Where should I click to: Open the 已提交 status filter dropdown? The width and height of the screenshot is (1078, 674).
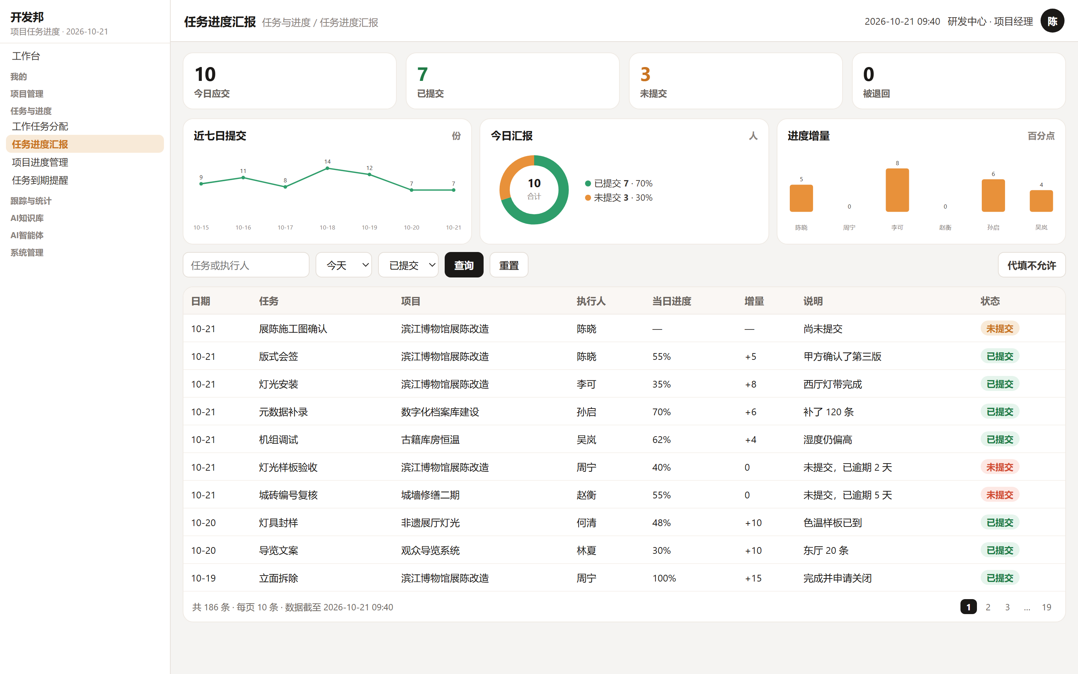click(x=408, y=265)
